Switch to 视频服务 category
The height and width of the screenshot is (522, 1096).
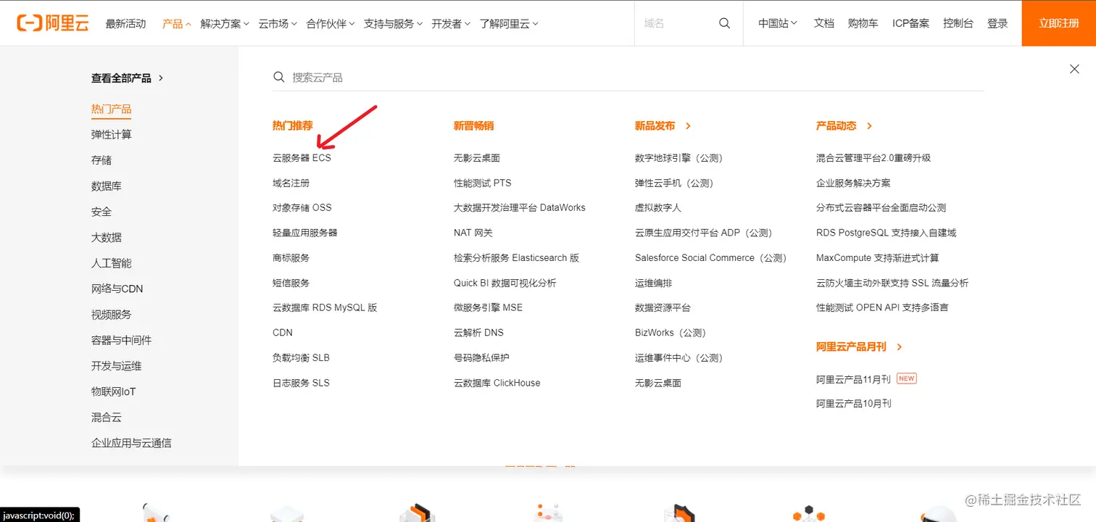pyautogui.click(x=111, y=315)
